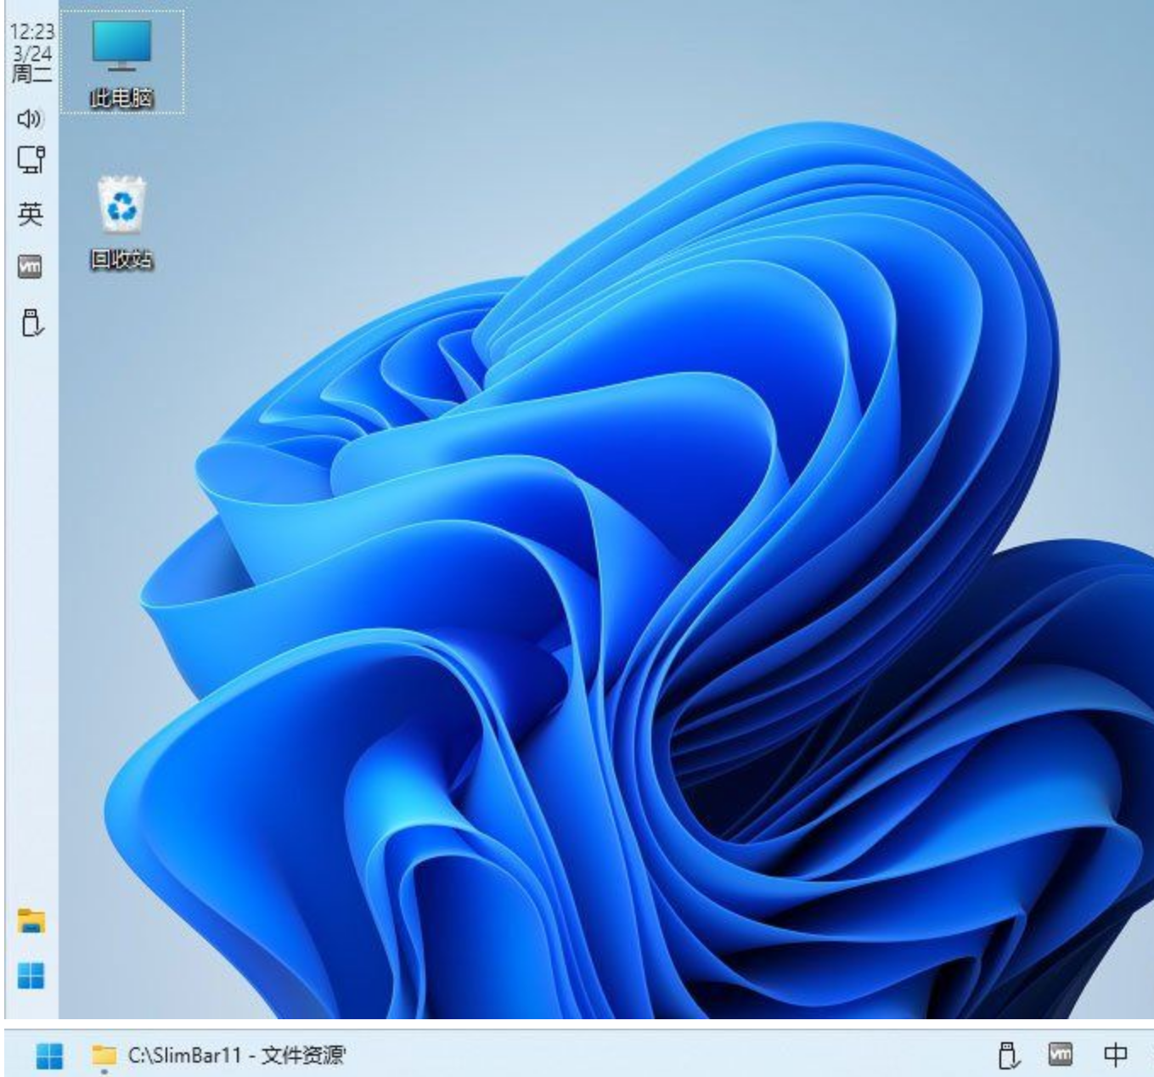This screenshot has width=1154, height=1077.
Task: Click USB eject icon on horizontal taskbar
Action: pyautogui.click(x=1008, y=1056)
